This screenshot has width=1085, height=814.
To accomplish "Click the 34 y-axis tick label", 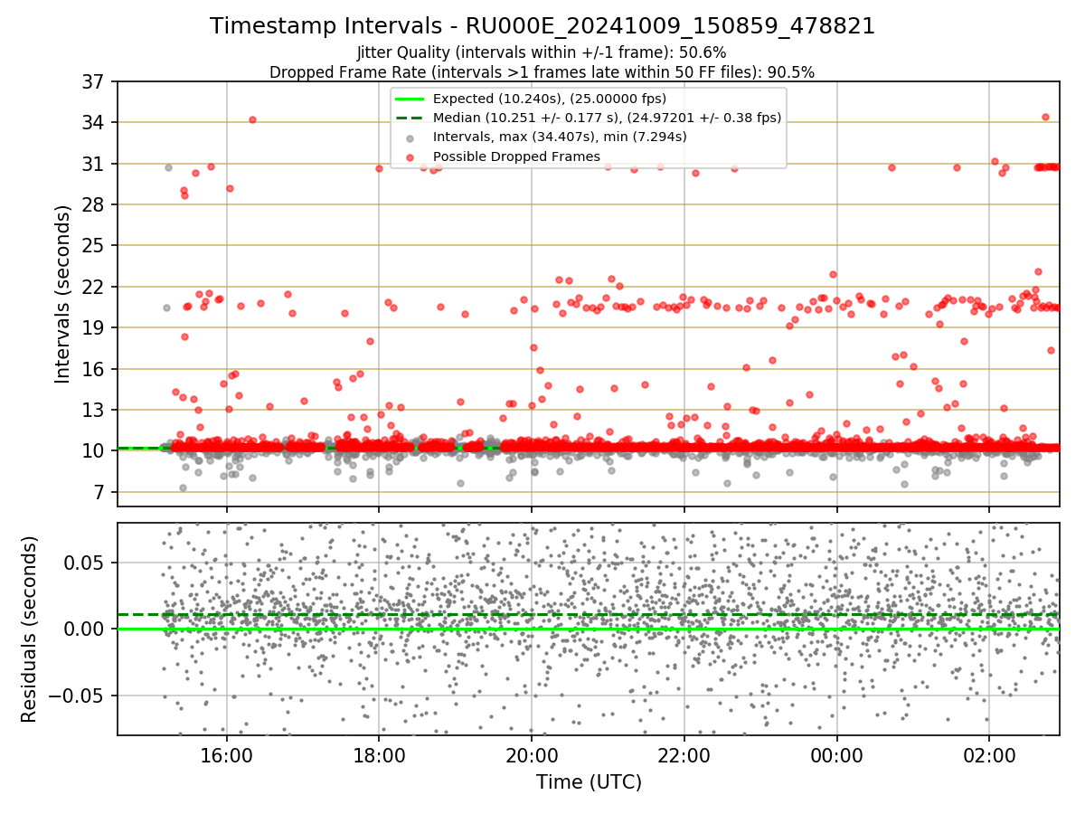I will click(x=95, y=122).
